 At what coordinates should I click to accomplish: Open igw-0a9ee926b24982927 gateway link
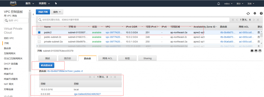87,94
